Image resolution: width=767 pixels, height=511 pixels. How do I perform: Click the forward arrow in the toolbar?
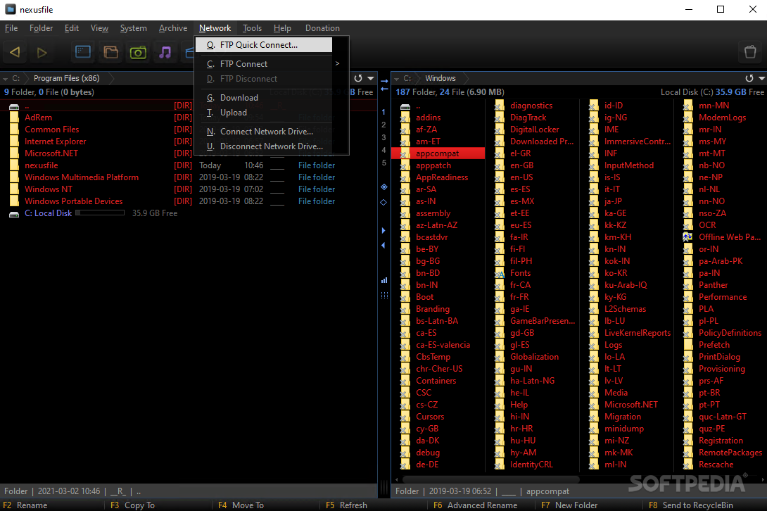coord(42,52)
